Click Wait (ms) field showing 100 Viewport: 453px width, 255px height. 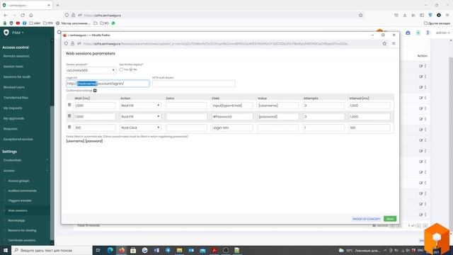coord(95,127)
